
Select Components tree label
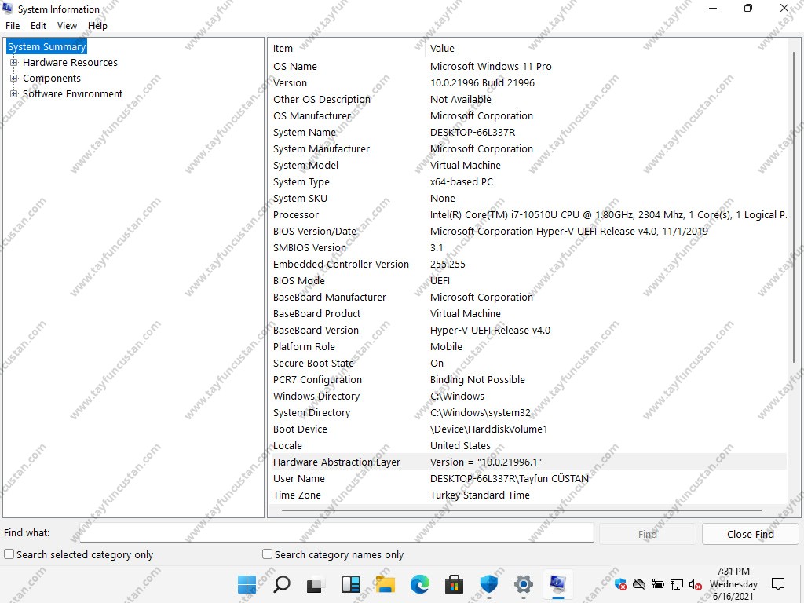click(52, 78)
